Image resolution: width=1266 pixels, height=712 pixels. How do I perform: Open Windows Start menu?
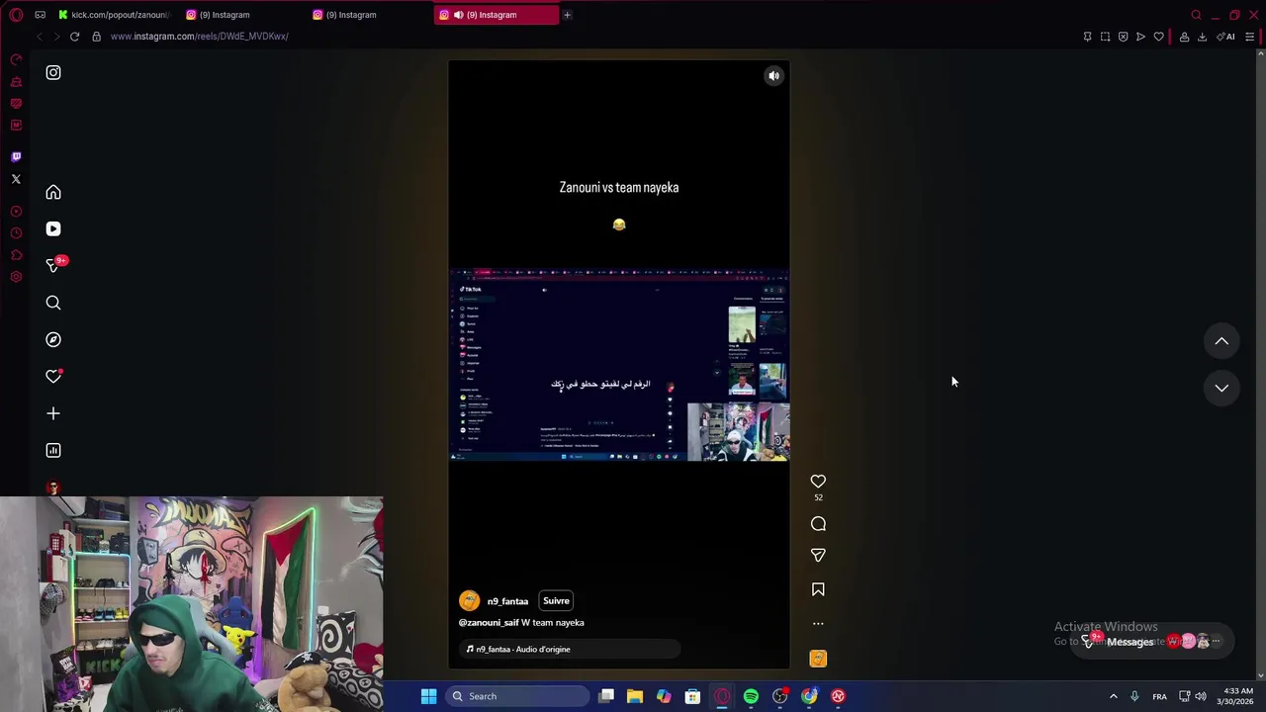(428, 696)
